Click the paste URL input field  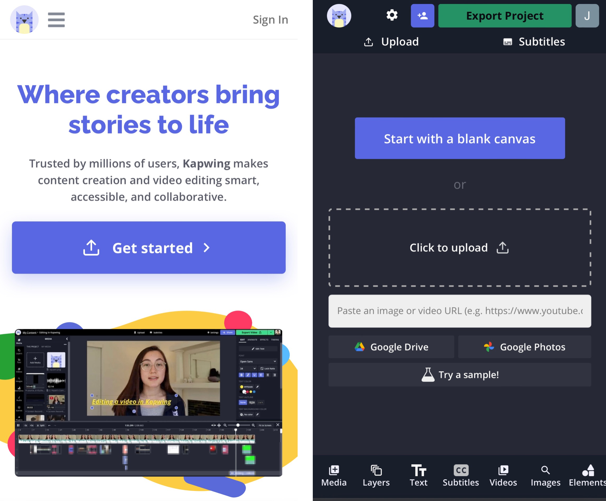(460, 311)
